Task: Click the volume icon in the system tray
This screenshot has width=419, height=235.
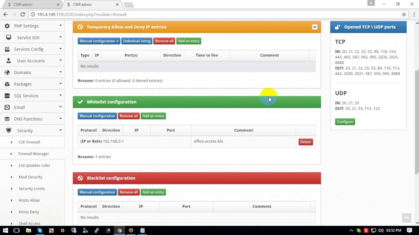Action: pyautogui.click(x=381, y=230)
